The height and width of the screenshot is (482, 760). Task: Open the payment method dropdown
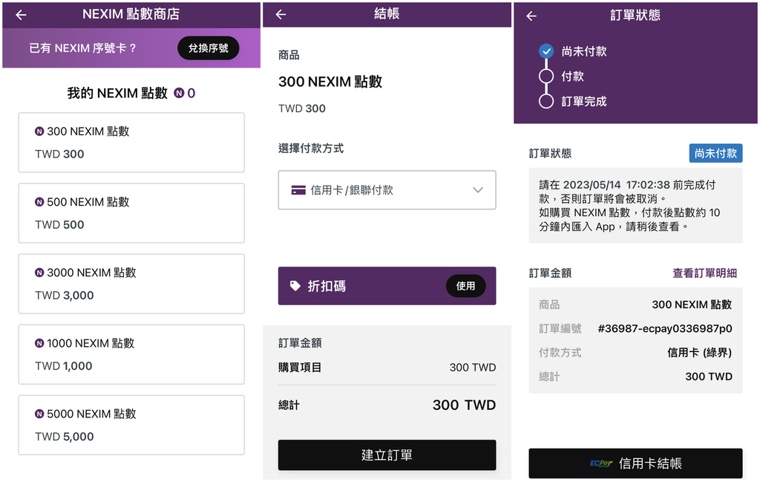(386, 190)
